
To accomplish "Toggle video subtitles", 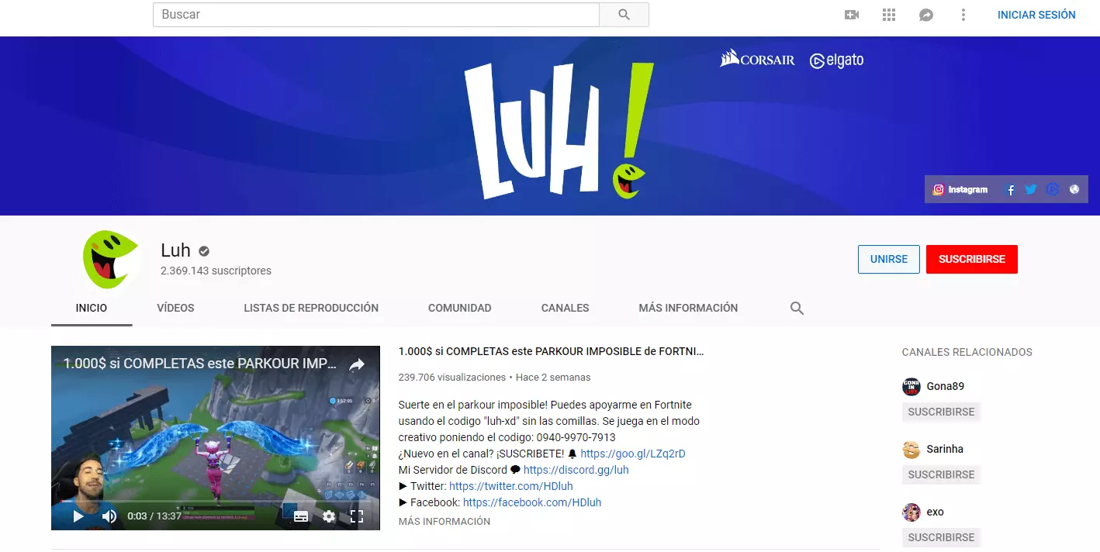I will click(302, 516).
